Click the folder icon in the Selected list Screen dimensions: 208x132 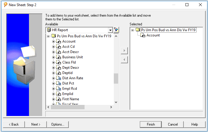[x=138, y=30]
